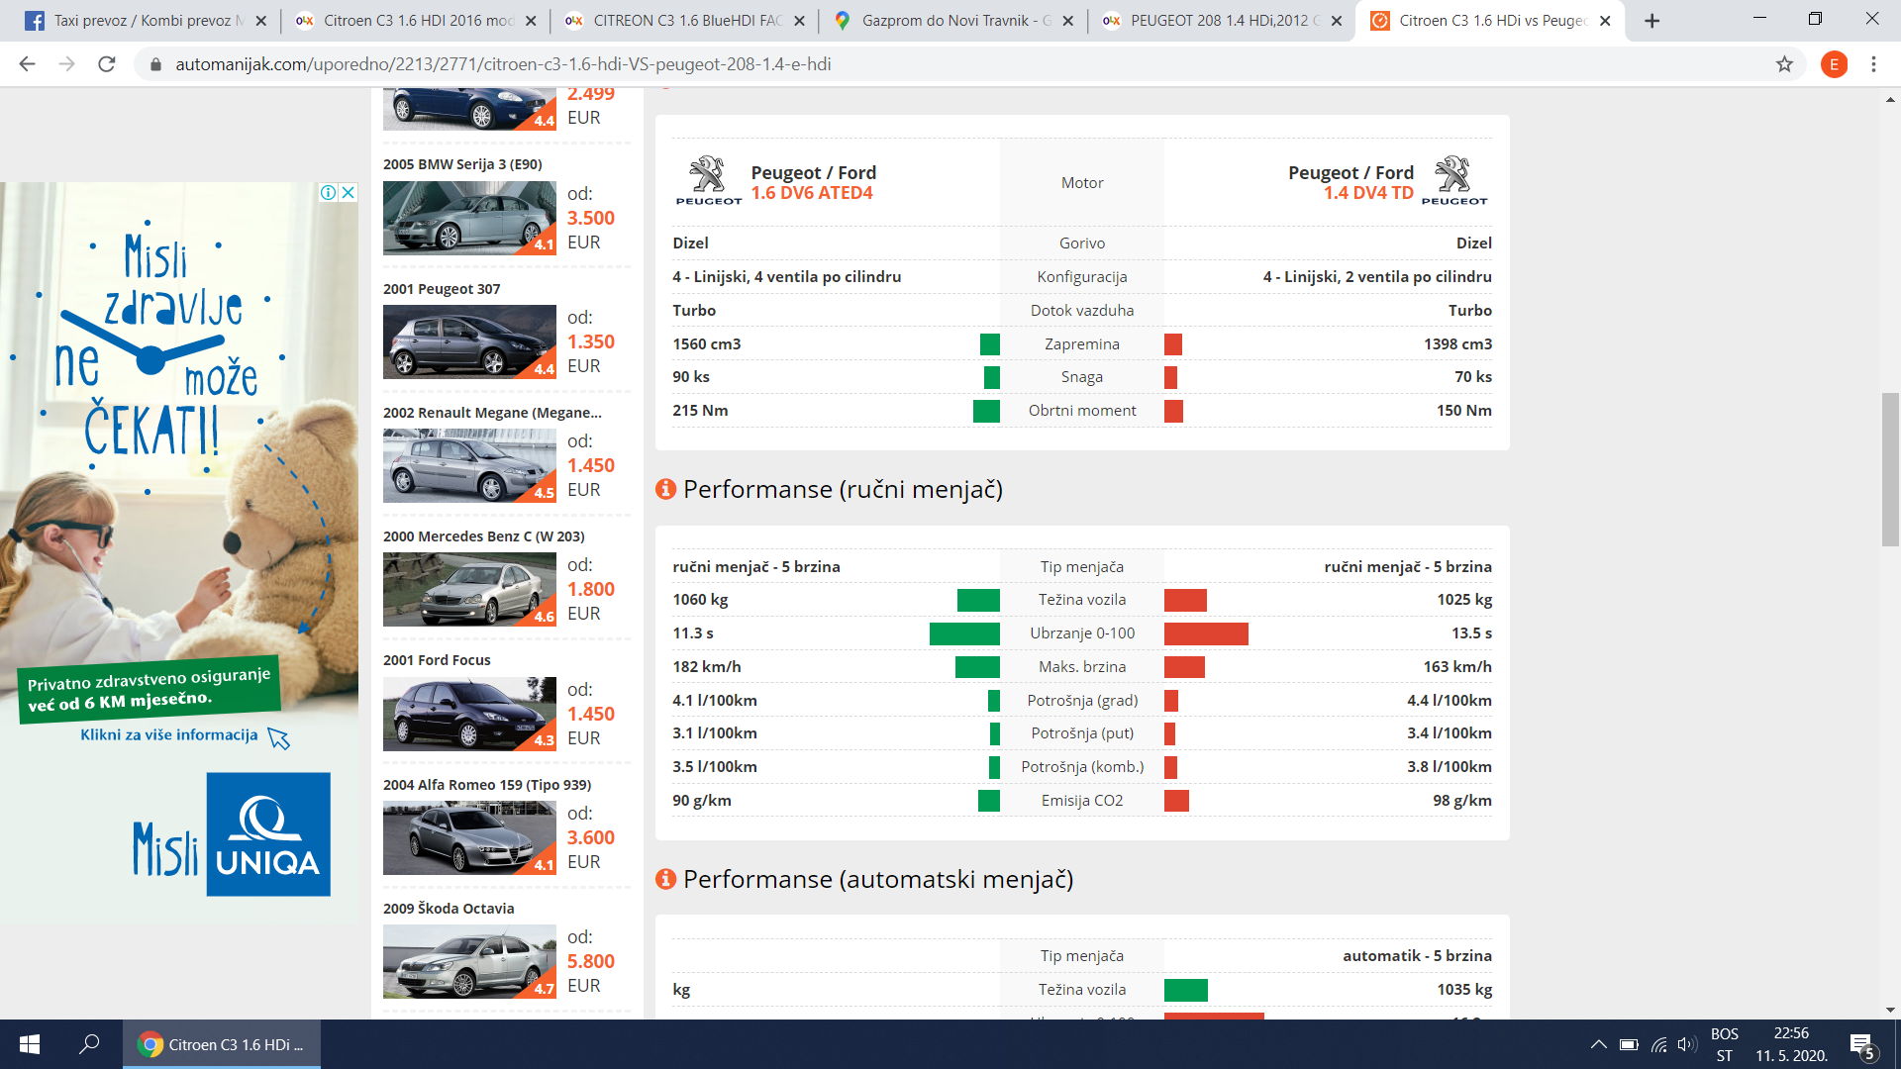Show hidden system tray icons
1901x1069 pixels.
1598,1044
